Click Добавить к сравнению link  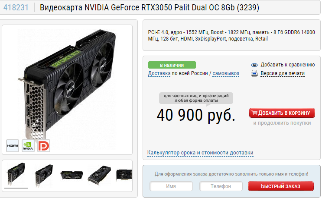click(288, 65)
